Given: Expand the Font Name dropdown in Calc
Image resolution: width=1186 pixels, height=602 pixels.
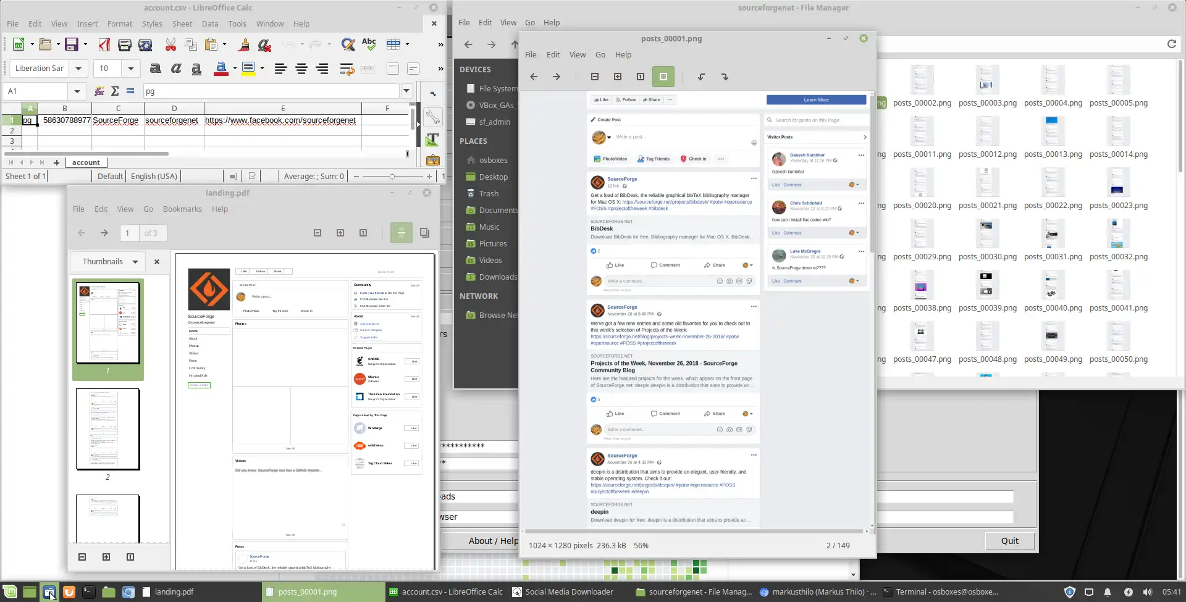Looking at the screenshot, I should (x=78, y=69).
